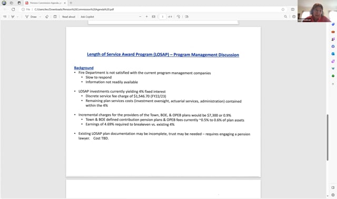This screenshot has height=199, width=337.
Task: Expand the Highlight color dropdown
Action: [x=17, y=17]
